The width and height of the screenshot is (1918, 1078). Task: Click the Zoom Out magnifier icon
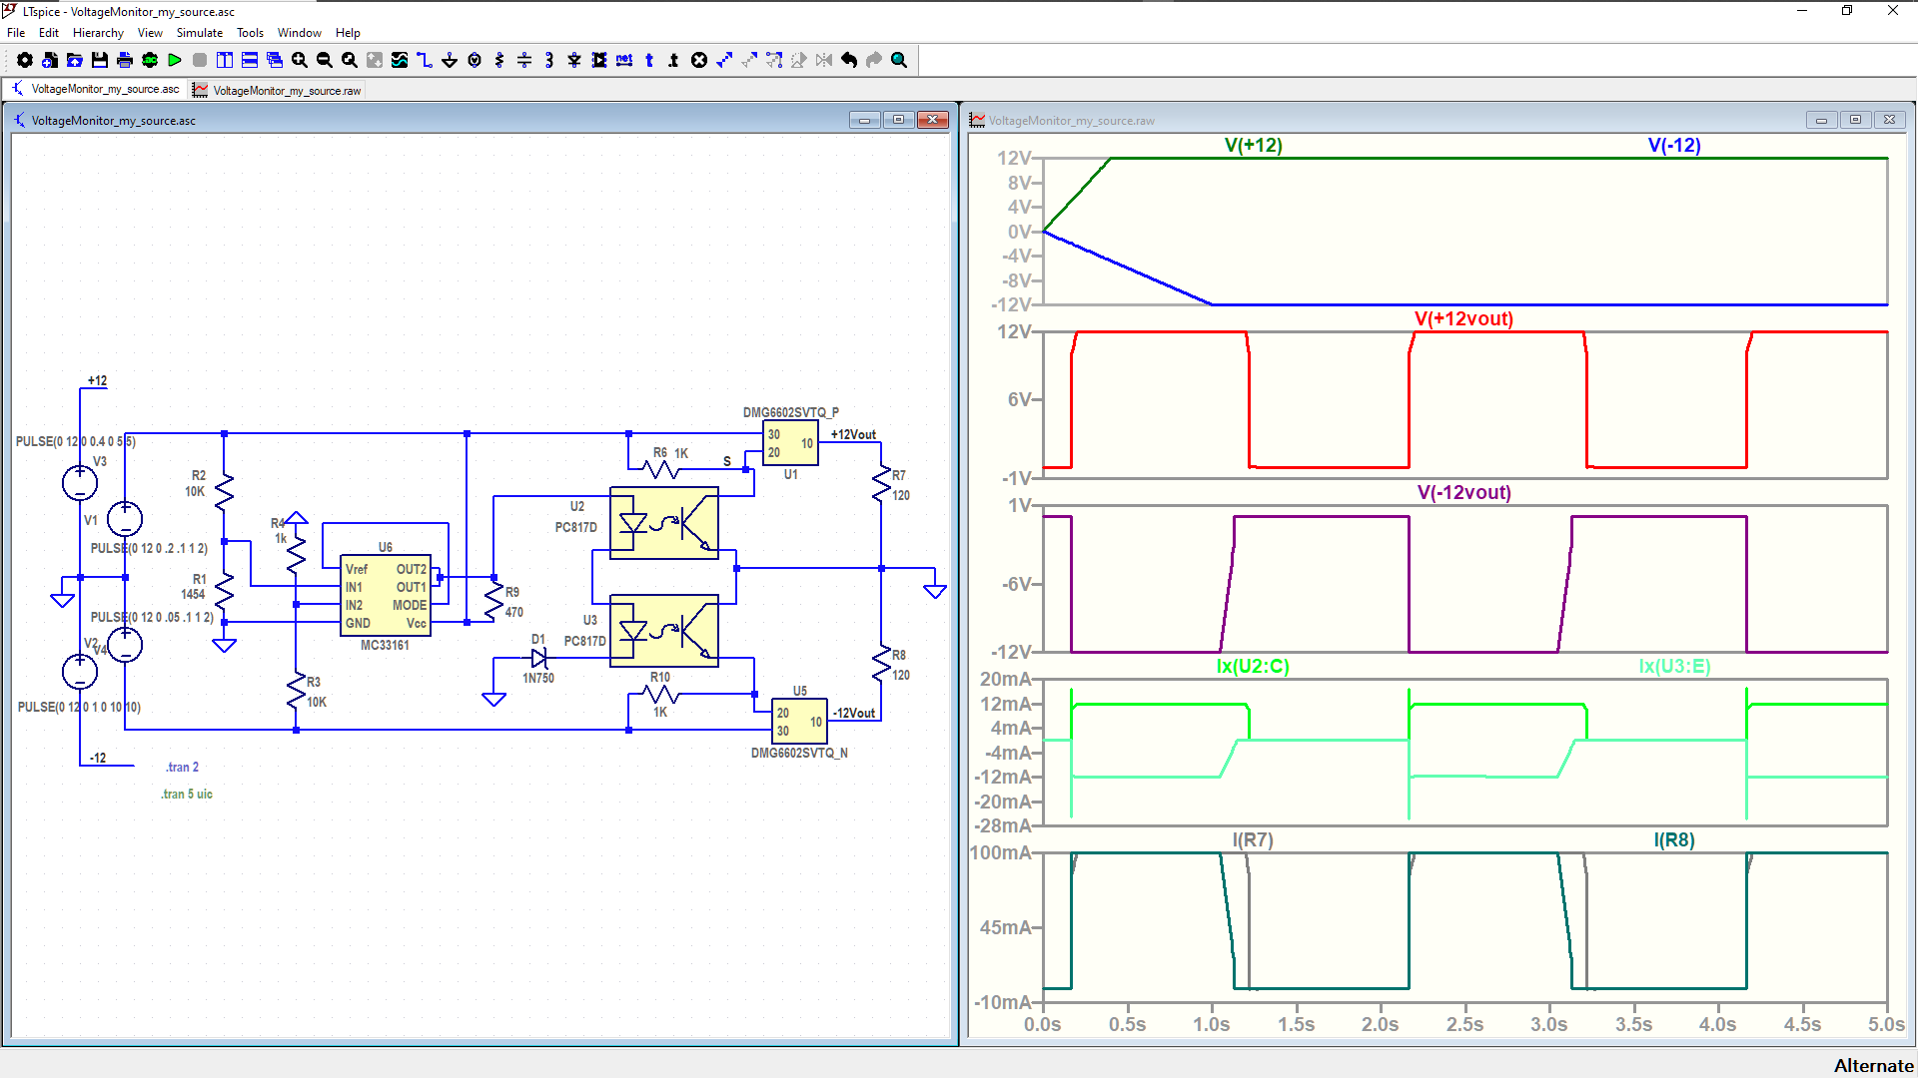pos(325,60)
